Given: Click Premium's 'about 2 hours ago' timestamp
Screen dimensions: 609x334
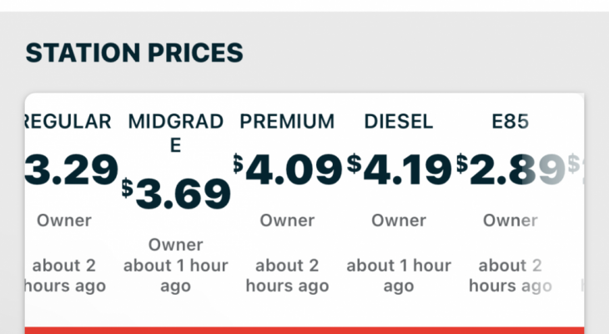Looking at the screenshot, I should (287, 276).
